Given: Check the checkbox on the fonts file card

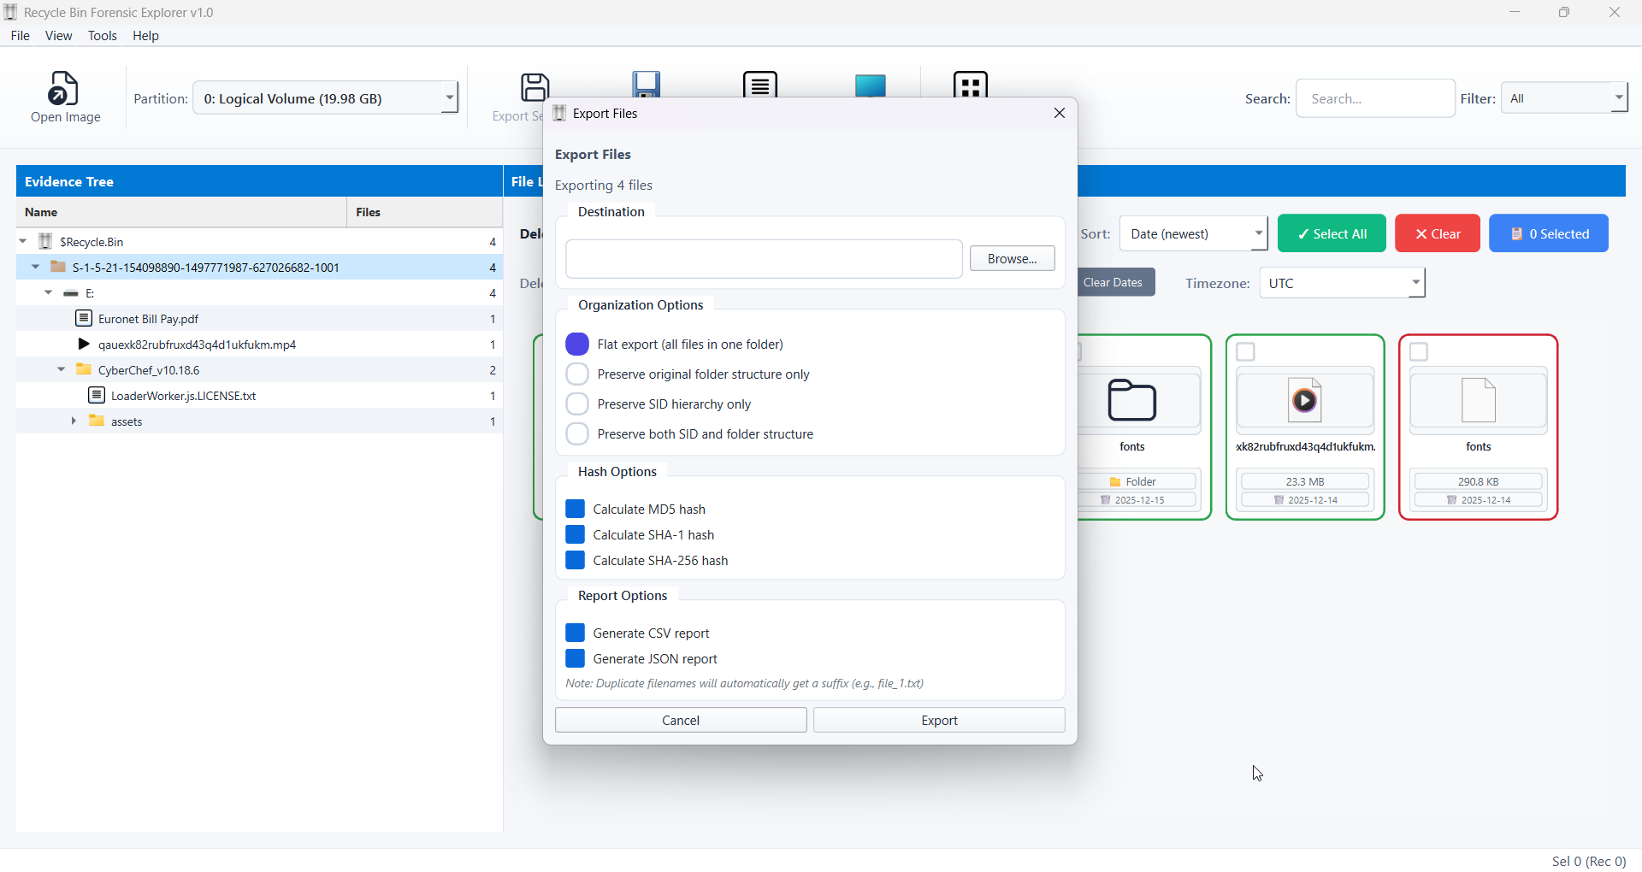Looking at the screenshot, I should (x=1420, y=351).
